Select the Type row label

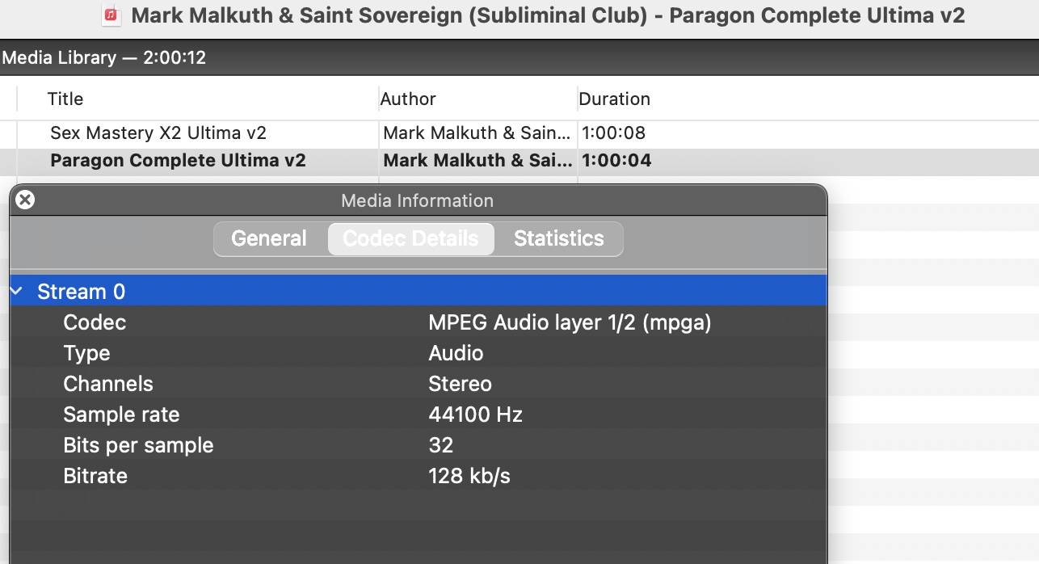[86, 353]
